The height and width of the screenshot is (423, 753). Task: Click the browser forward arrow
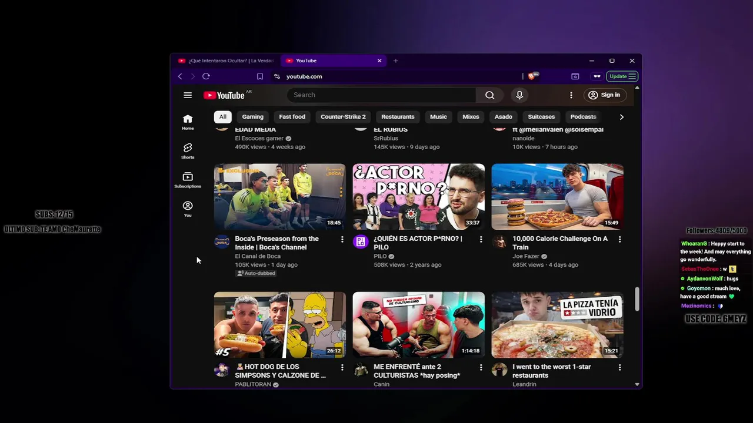[x=192, y=76]
